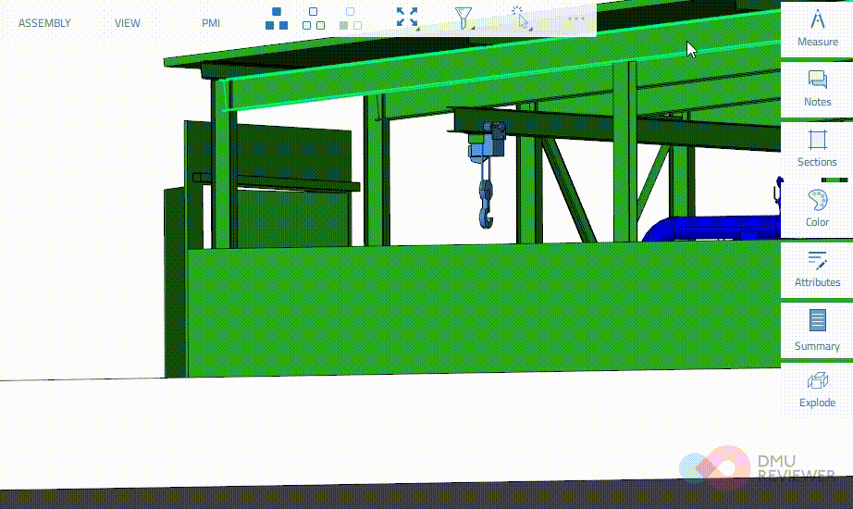Click the Explode tool
Image resolution: width=853 pixels, height=509 pixels.
(x=817, y=390)
